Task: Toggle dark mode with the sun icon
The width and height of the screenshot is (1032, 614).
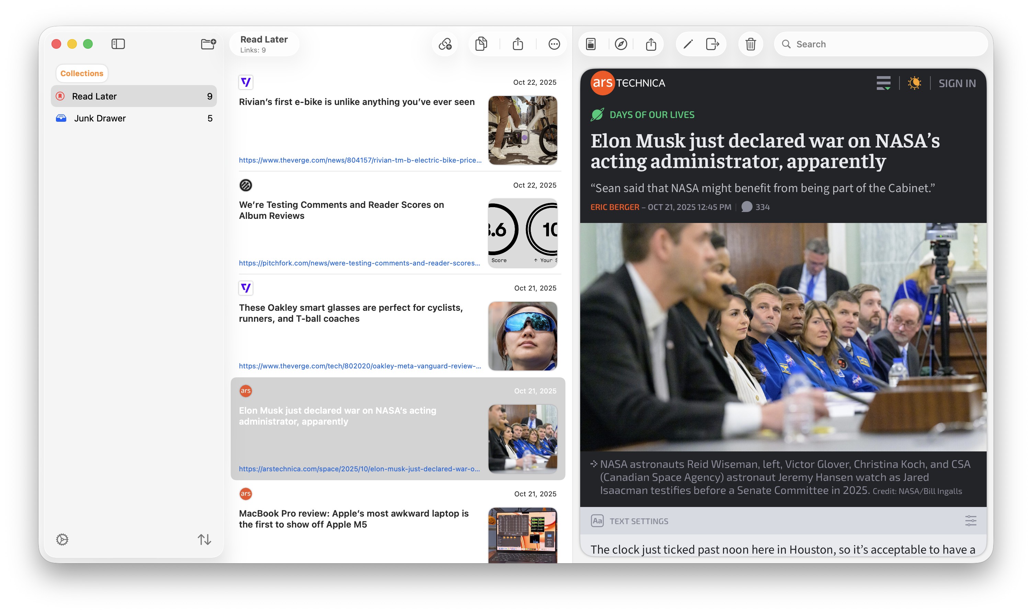Action: click(x=914, y=83)
